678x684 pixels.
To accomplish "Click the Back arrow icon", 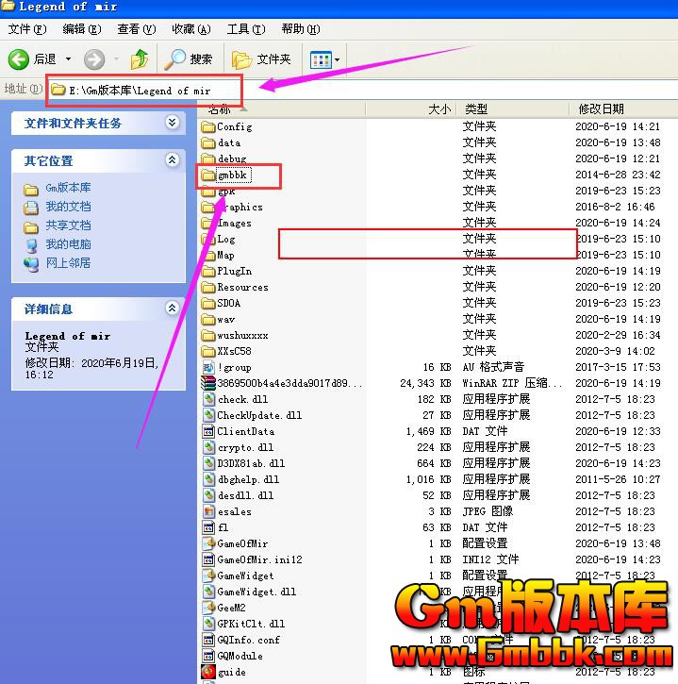I will [19, 59].
